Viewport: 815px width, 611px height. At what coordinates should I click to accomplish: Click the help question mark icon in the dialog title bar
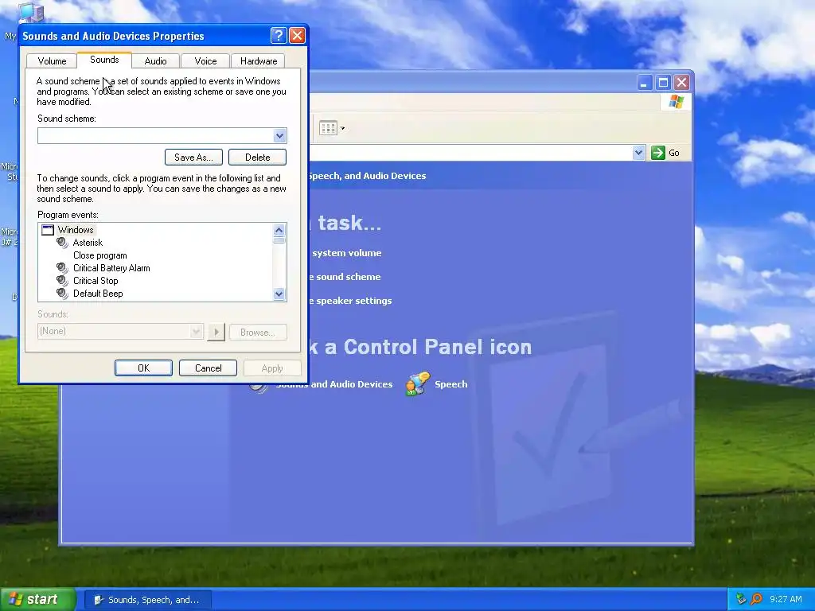279,35
